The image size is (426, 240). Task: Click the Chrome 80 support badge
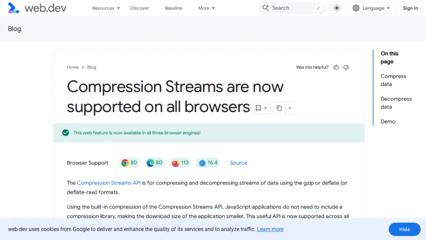[129, 163]
